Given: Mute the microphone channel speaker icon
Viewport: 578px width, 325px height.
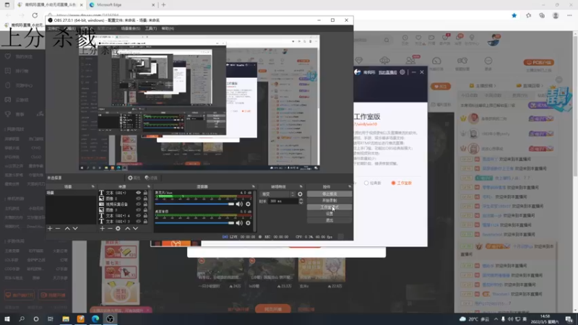Looking at the screenshot, I should pos(239,204).
